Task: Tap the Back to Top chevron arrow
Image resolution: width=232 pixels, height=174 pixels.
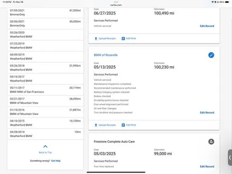Action: coord(45,146)
